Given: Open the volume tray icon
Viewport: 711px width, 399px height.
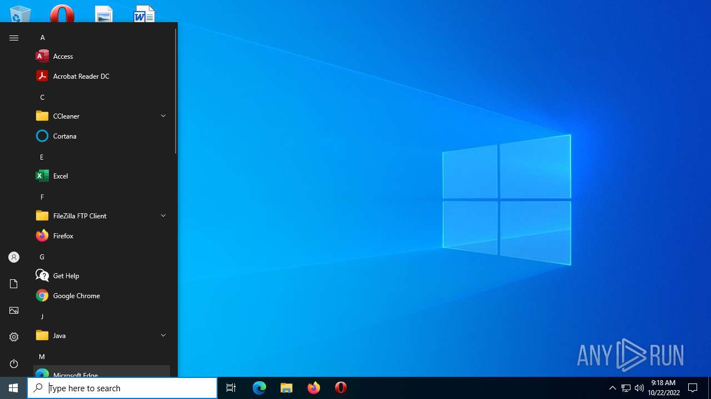Looking at the screenshot, I should pos(639,388).
